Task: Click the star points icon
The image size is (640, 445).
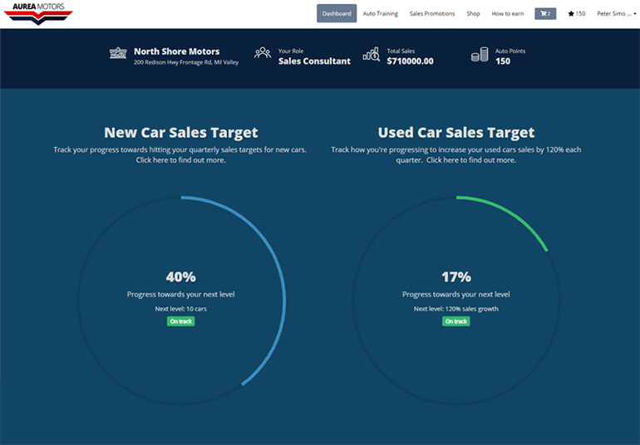Action: 571,13
